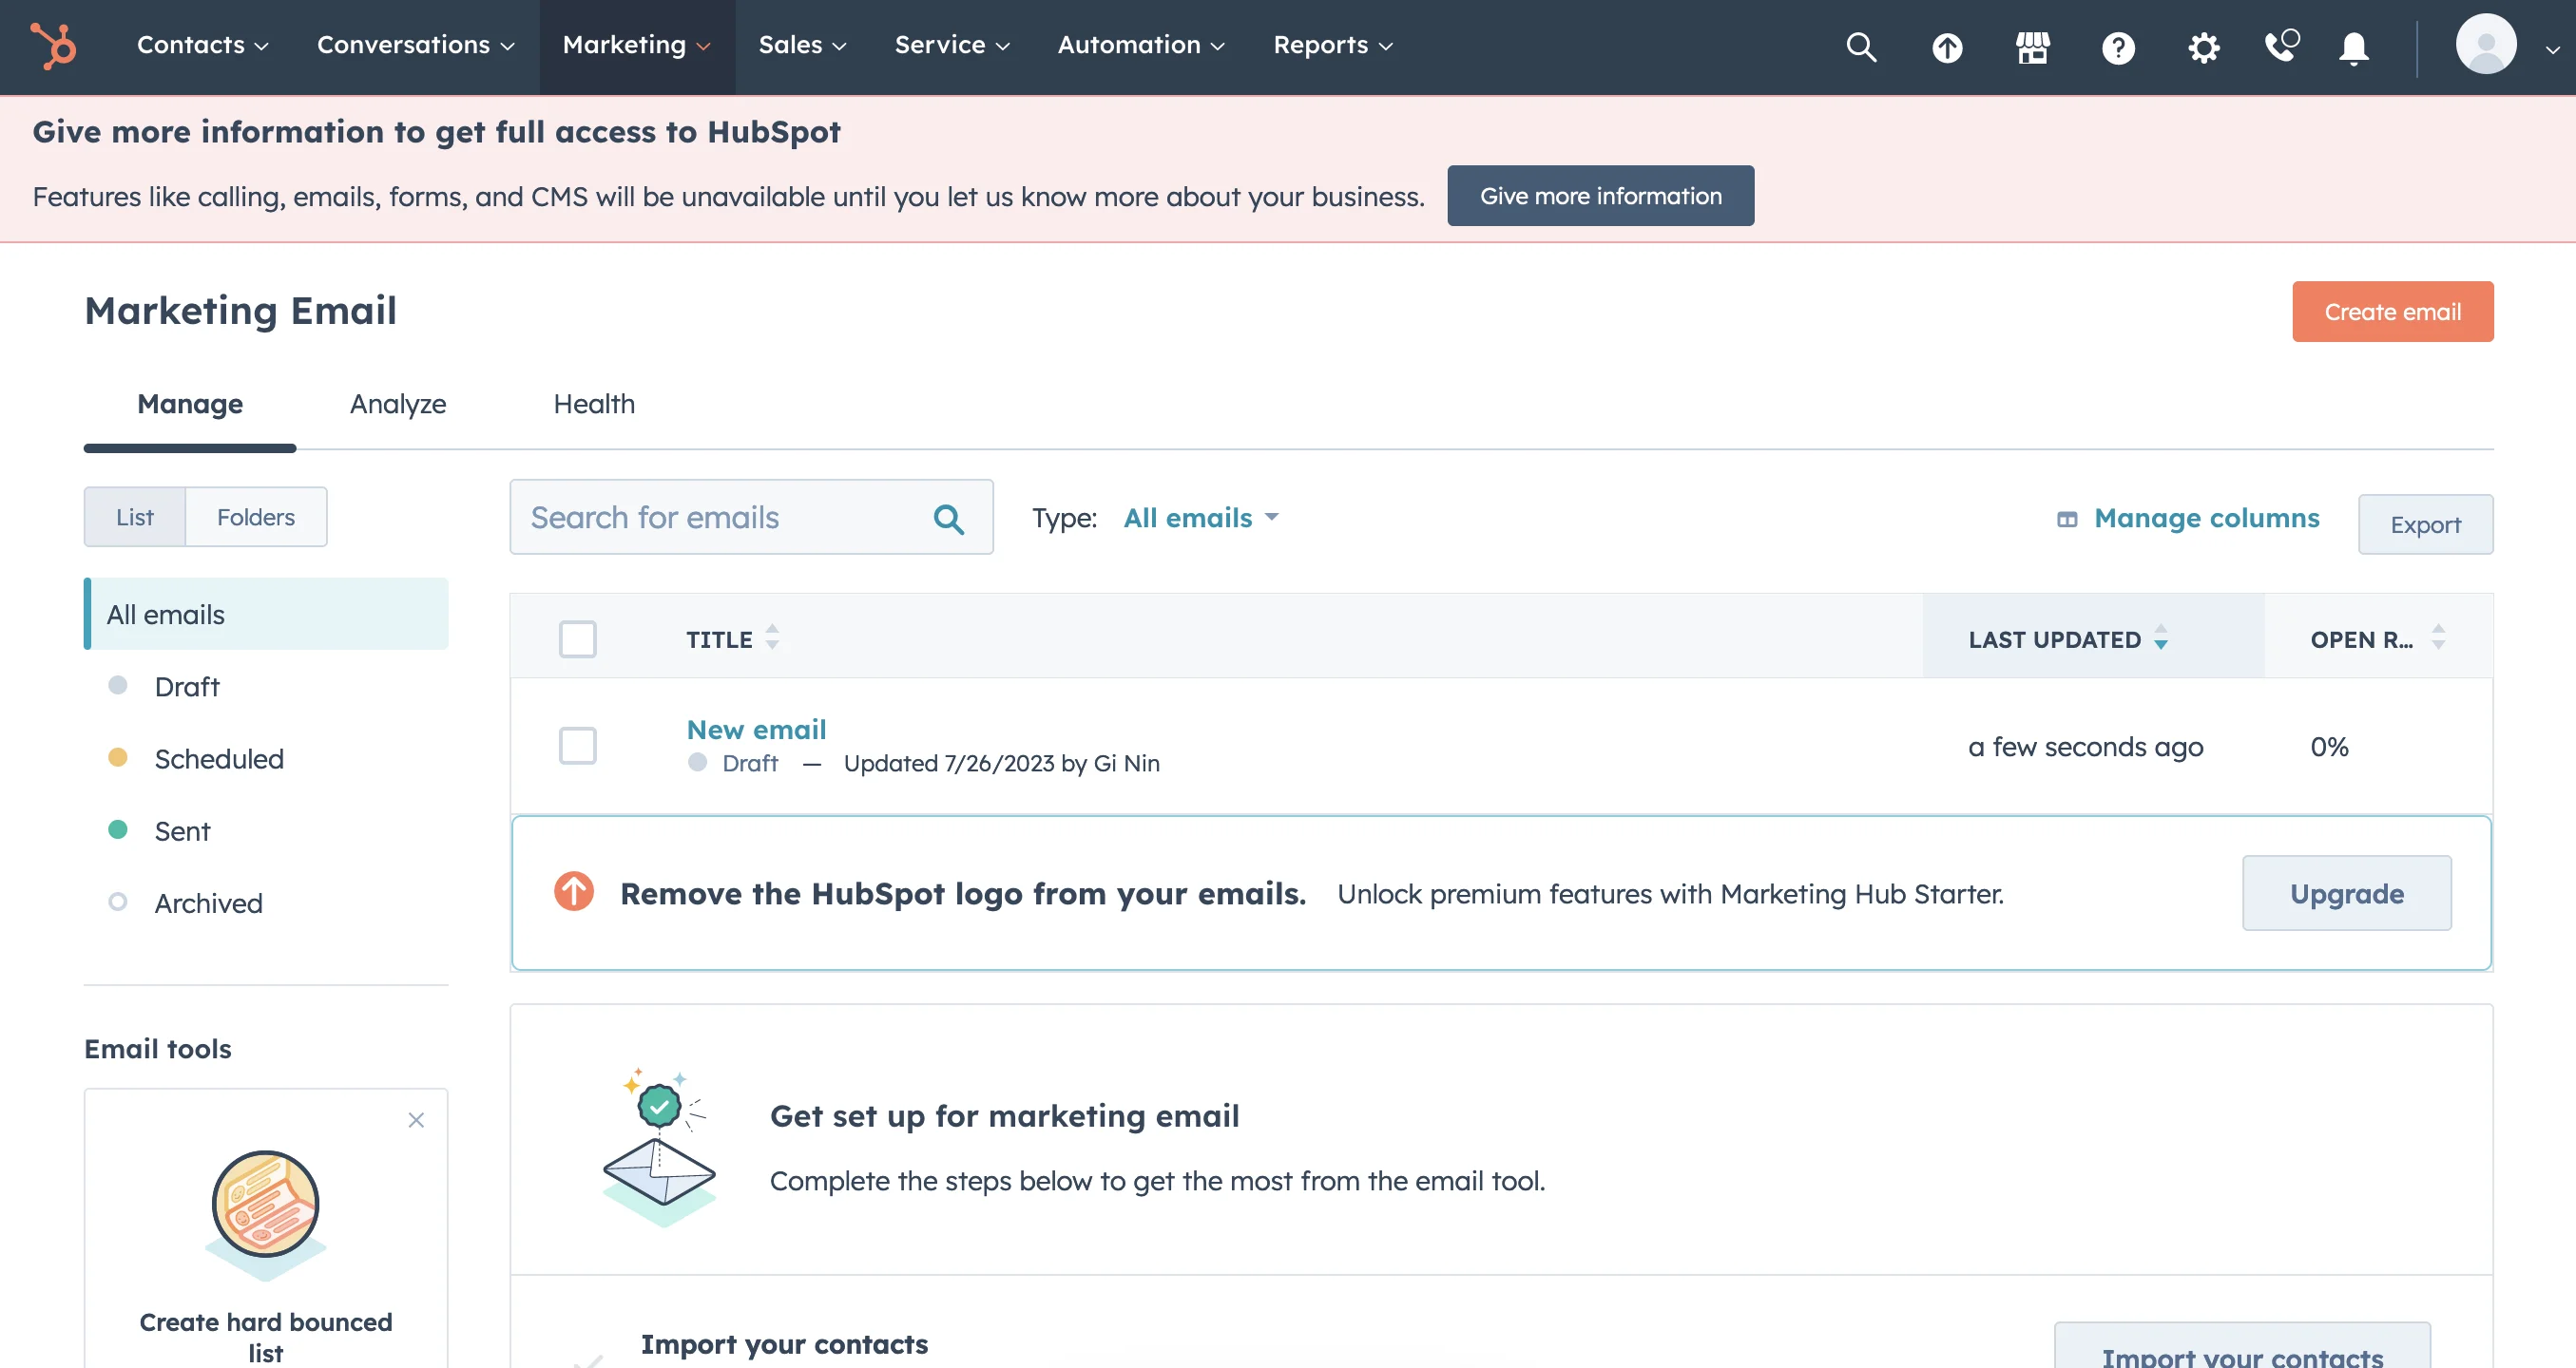Viewport: 2576px width, 1368px height.
Task: Expand the Sales menu
Action: (x=802, y=45)
